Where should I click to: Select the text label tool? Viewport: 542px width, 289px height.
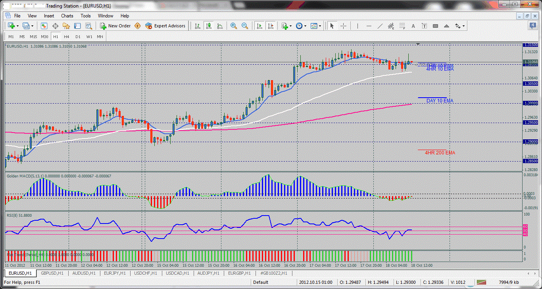click(x=424, y=26)
